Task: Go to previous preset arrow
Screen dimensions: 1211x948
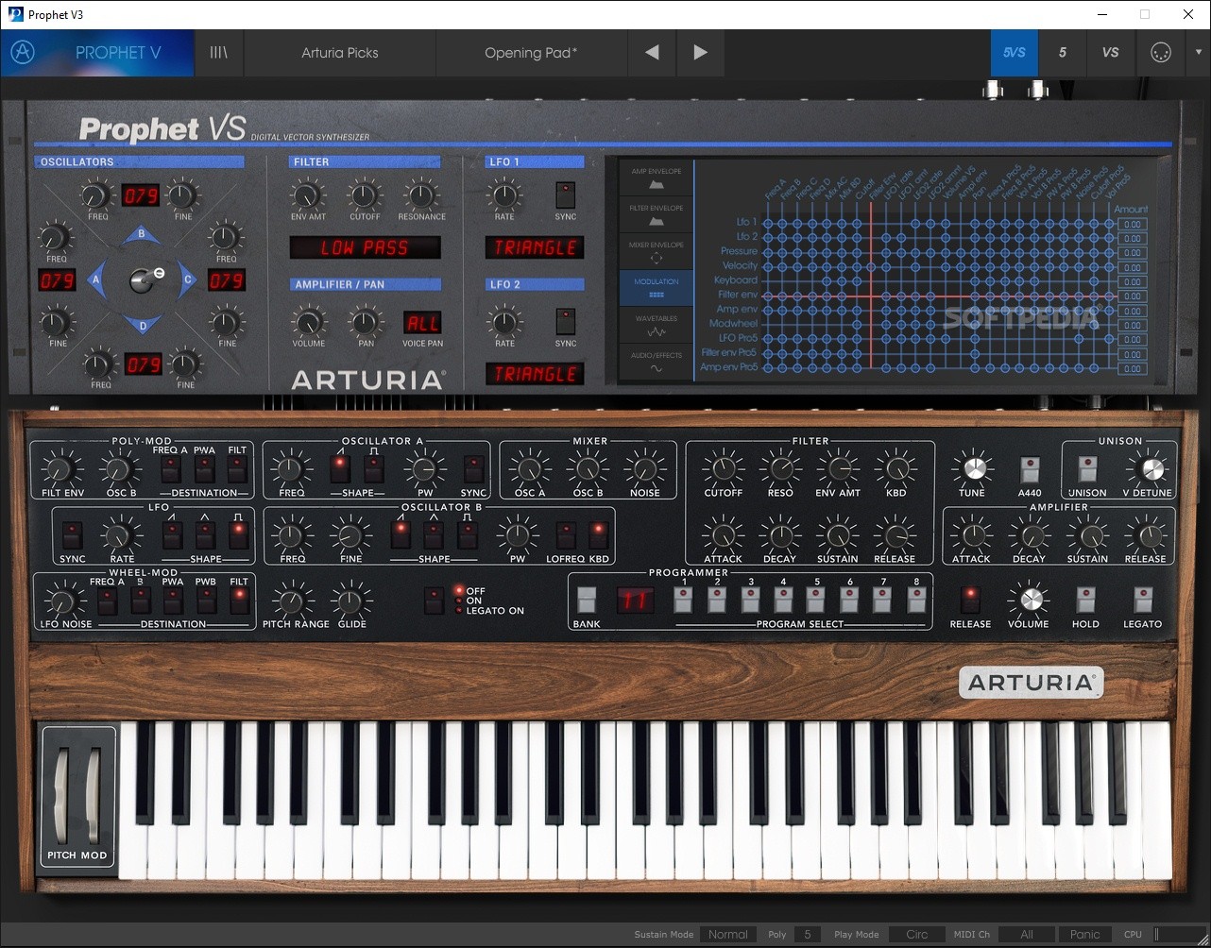Action: coord(652,53)
